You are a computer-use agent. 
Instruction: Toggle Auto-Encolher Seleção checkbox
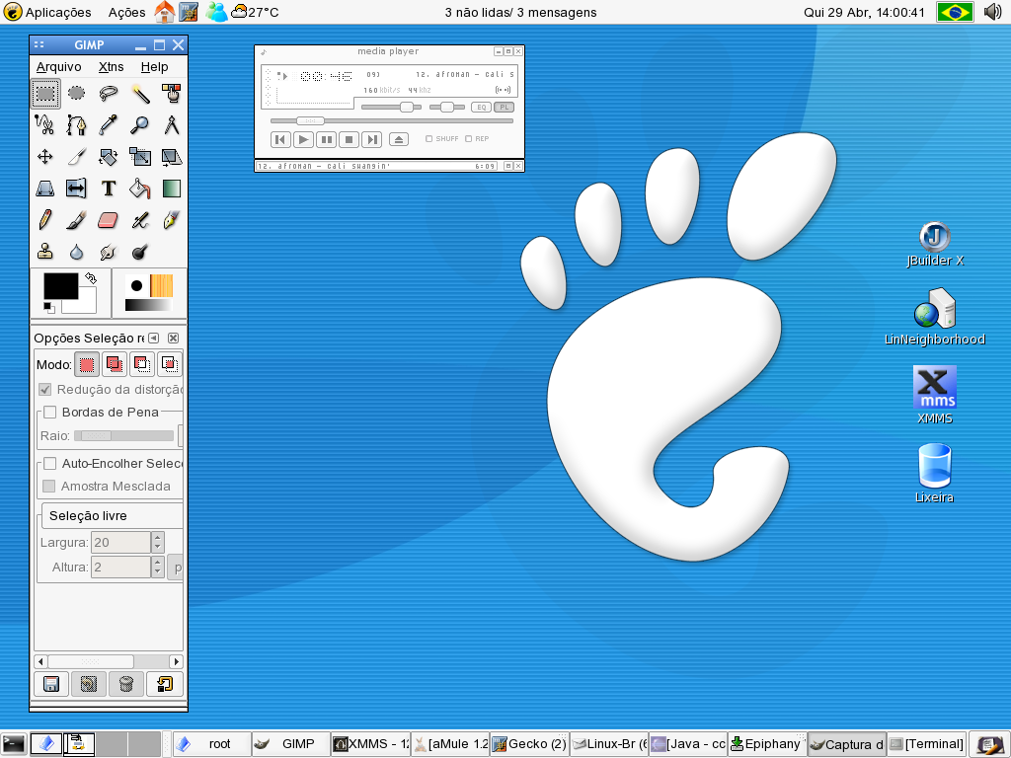coord(50,464)
